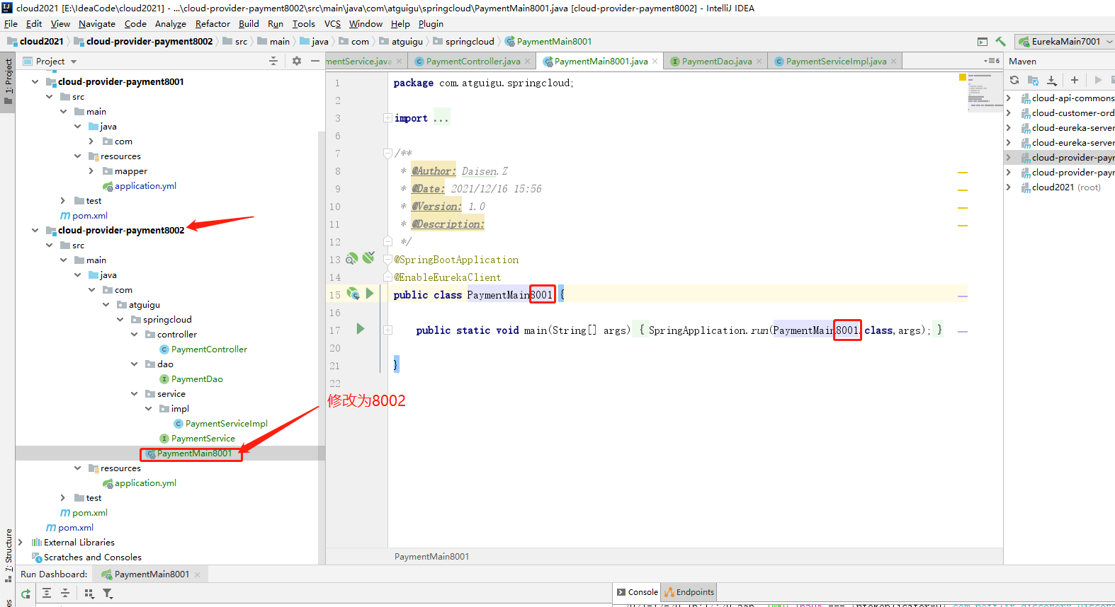1115x607 pixels.
Task: Expand External Libraries node
Action: click(x=21, y=542)
